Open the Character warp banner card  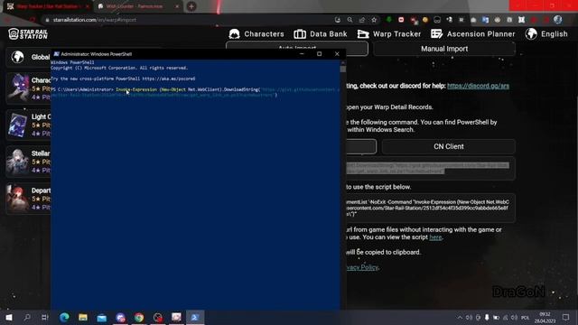pos(28,88)
